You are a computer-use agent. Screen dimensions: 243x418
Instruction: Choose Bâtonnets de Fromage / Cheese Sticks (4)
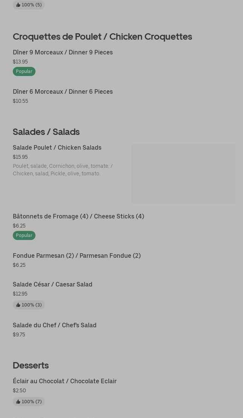(x=78, y=217)
